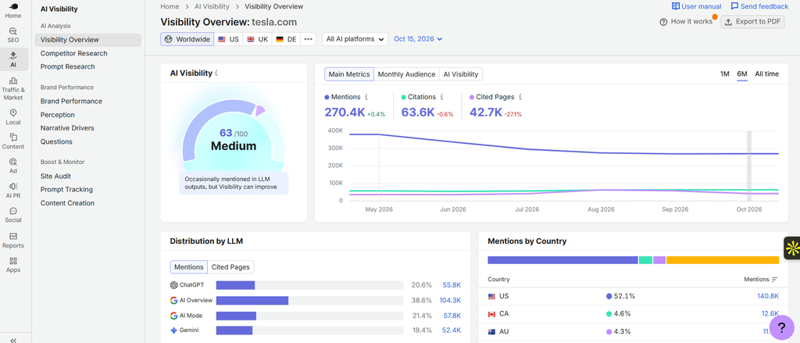This screenshot has width=800, height=343.
Task: Open the purple help question mark bubble
Action: 781,327
